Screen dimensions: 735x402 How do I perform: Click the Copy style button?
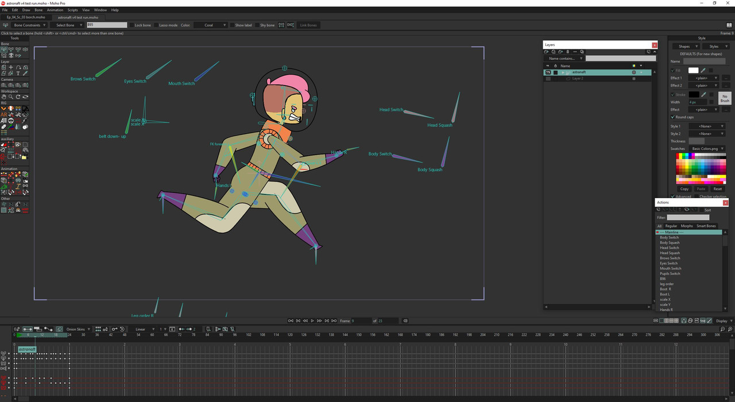click(684, 189)
